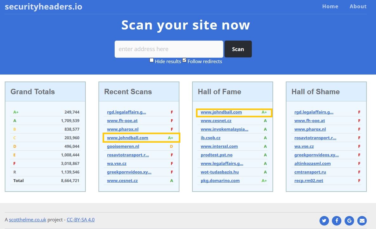Click the E grade count 1,008,444
376x229 pixels.
tap(70, 155)
